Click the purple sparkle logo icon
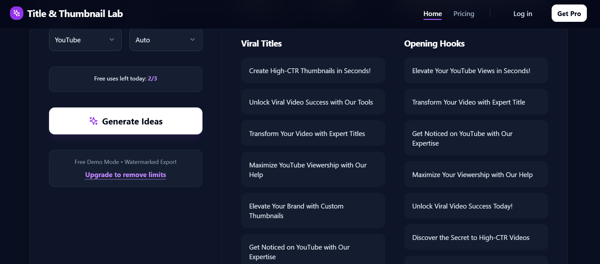600x264 pixels. pyautogui.click(x=17, y=13)
